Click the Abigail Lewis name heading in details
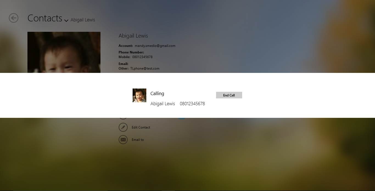The width and height of the screenshot is (375, 191). 133,36
